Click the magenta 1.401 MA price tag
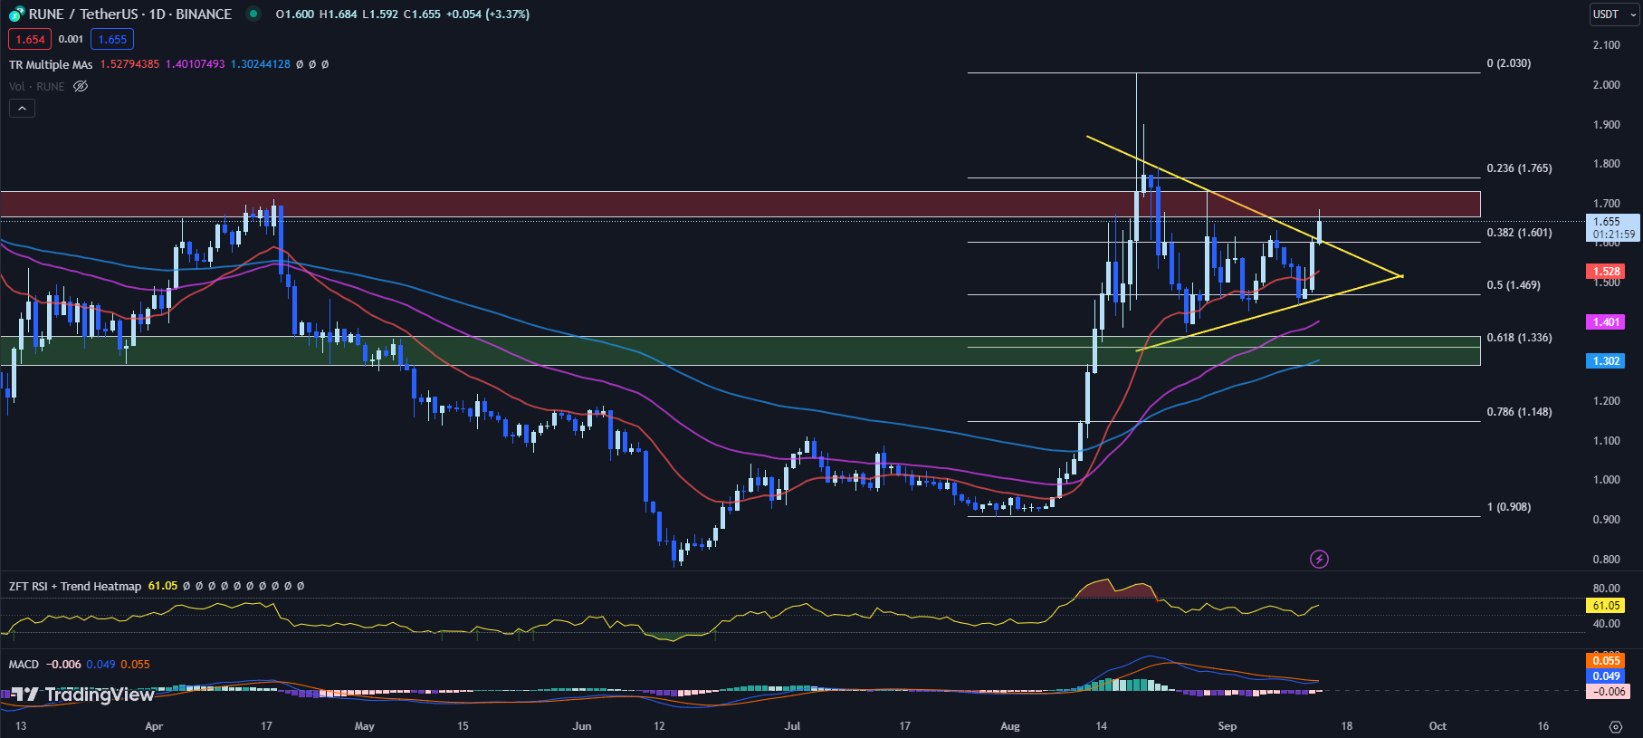Screen dimensions: 1643x738 [1606, 322]
